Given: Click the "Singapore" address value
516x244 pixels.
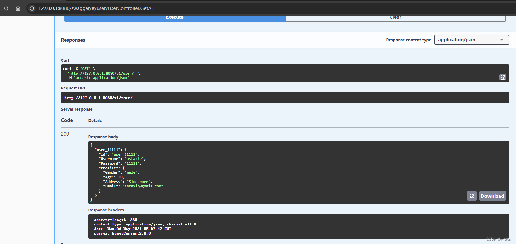Looking at the screenshot, I should tap(139, 182).
